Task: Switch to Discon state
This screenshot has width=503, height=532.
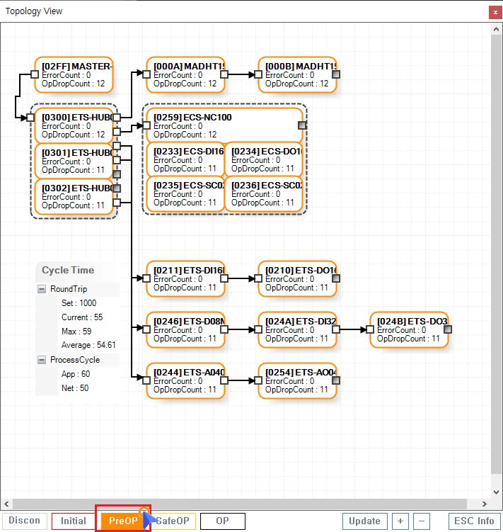Action: [x=24, y=521]
